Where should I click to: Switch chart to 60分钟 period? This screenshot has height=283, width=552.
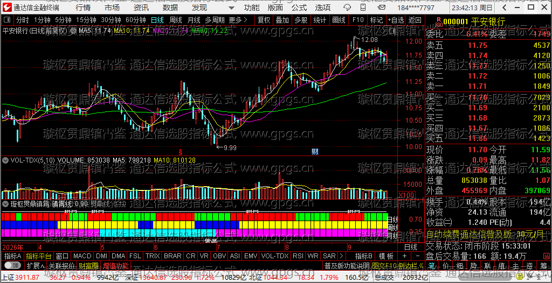pos(135,20)
